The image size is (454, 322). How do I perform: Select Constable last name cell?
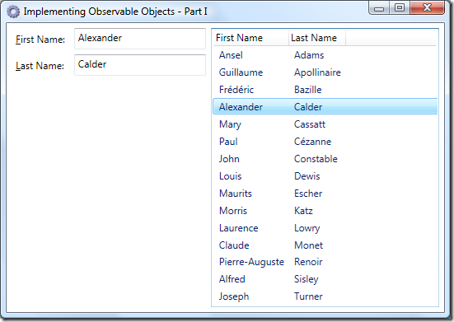tap(316, 159)
